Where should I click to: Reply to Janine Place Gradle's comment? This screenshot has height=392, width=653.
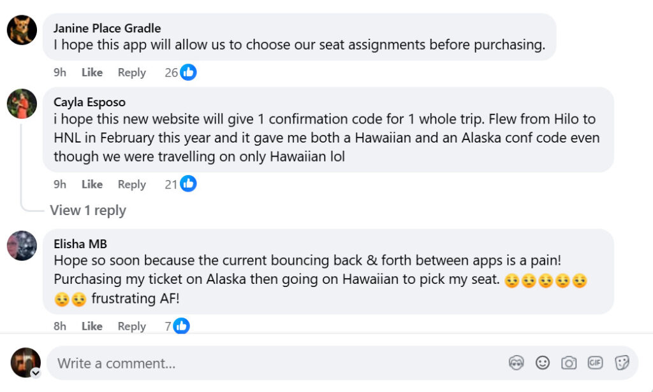click(x=132, y=73)
